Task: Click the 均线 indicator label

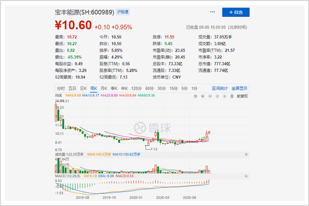Action: (x=59, y=95)
